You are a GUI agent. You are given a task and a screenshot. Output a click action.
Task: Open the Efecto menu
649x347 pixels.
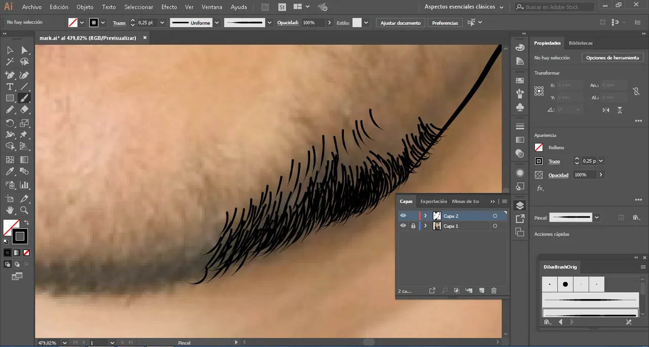click(169, 7)
